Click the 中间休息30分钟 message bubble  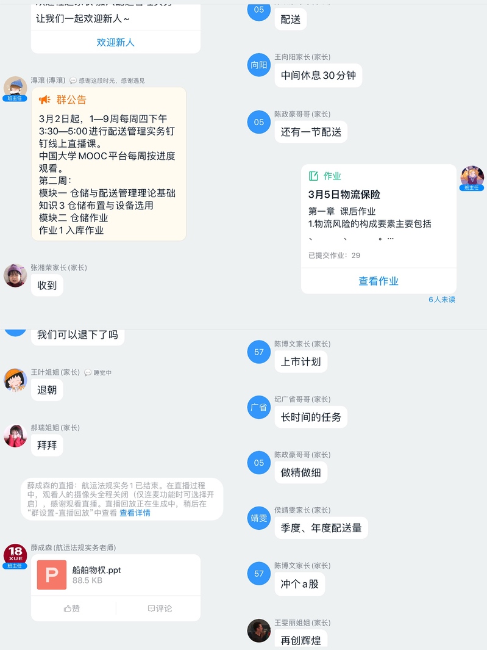318,76
